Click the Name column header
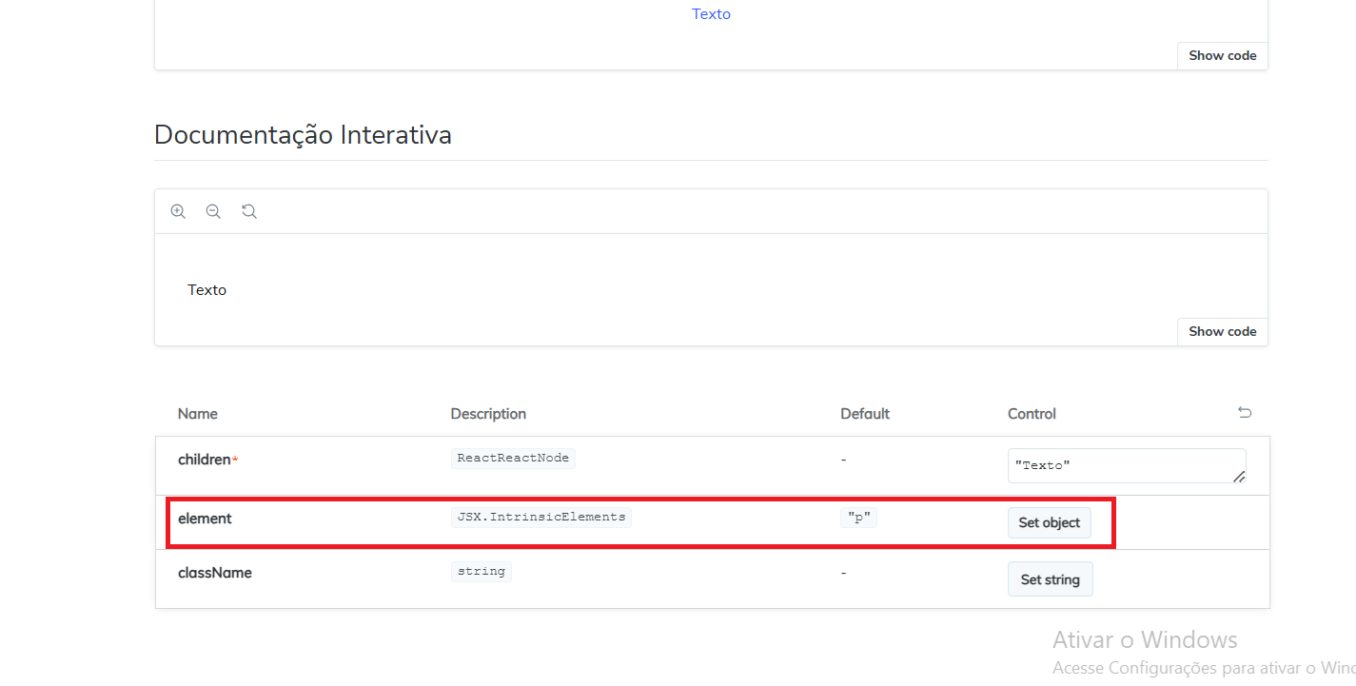Image resolution: width=1356 pixels, height=686 pixels. [x=198, y=414]
